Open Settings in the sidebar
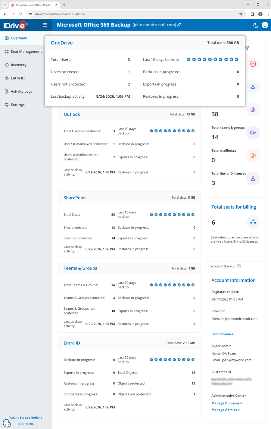Viewport: 271px width, 429px height. pyautogui.click(x=17, y=105)
